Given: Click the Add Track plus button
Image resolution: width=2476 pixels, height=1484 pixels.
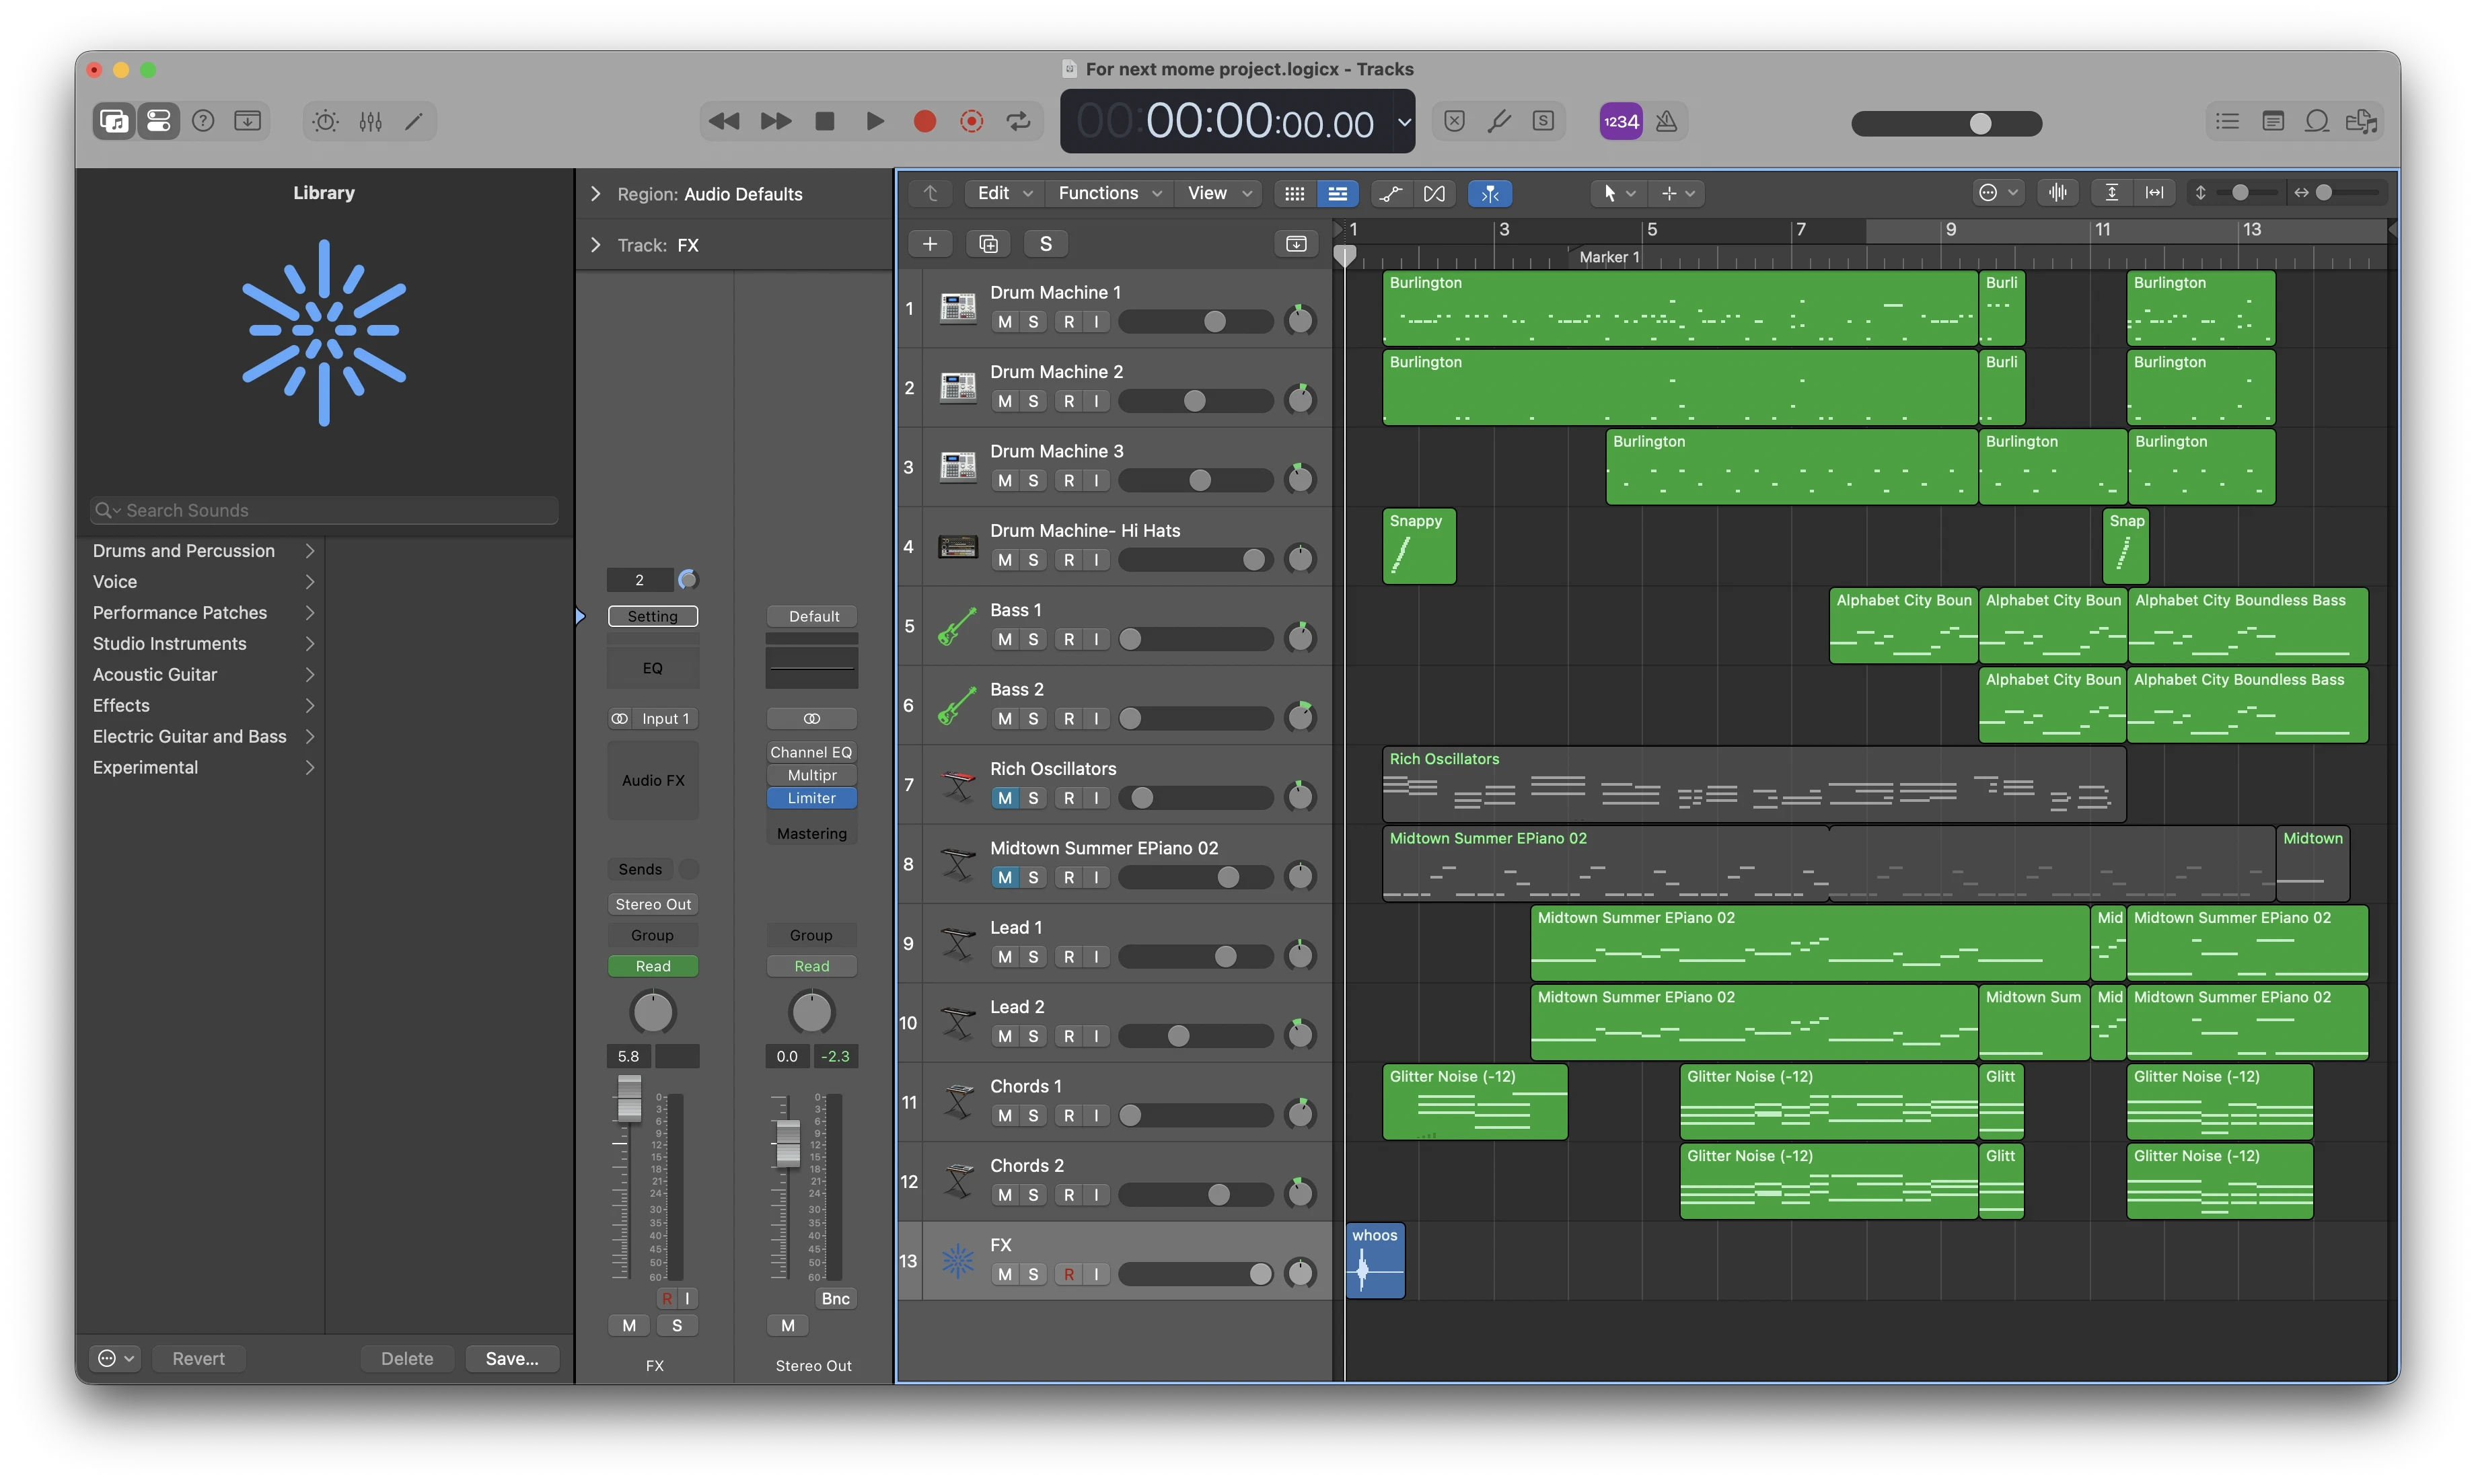Looking at the screenshot, I should pyautogui.click(x=929, y=244).
